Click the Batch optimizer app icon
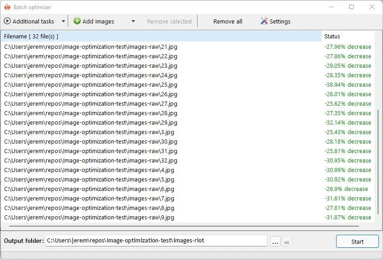383x260 pixels. (x=7, y=7)
